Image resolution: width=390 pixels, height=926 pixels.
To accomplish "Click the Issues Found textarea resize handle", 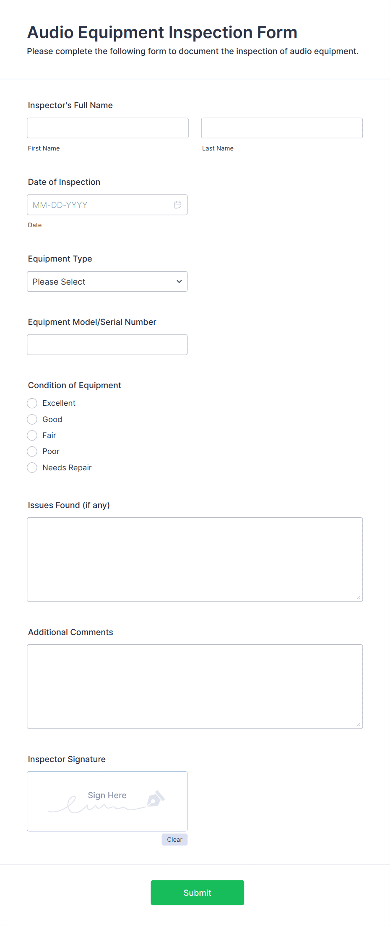I will [x=359, y=597].
